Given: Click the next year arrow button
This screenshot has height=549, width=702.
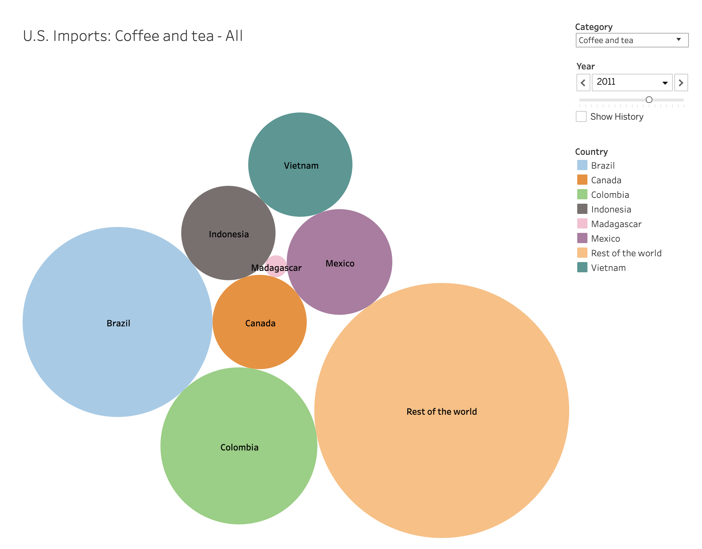Looking at the screenshot, I should (x=680, y=82).
